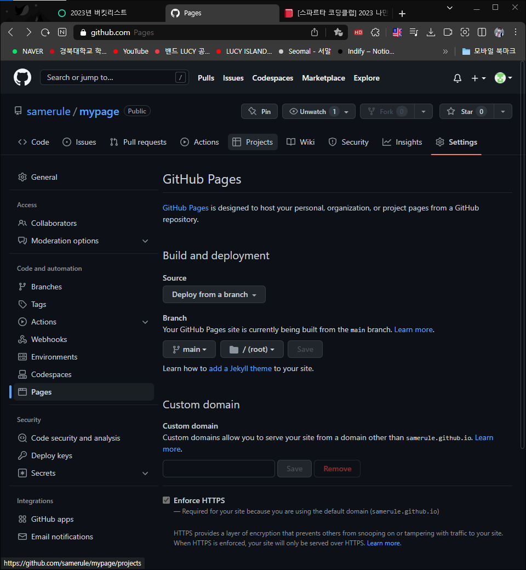Open Tags settings

pos(84,304)
